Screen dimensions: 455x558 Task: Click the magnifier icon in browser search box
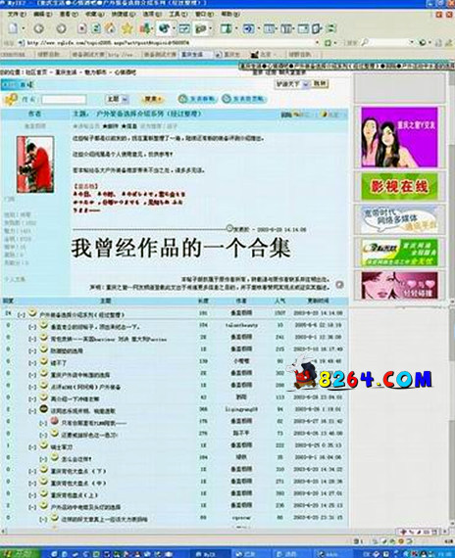pyautogui.click(x=364, y=43)
